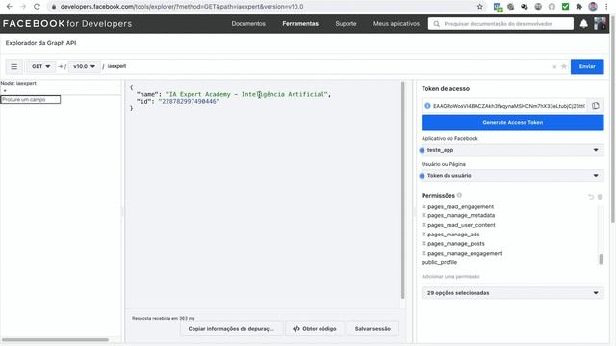Toggle the hamburger menu in the explorer bar
Image resolution: width=616 pixels, height=346 pixels.
pos(14,66)
